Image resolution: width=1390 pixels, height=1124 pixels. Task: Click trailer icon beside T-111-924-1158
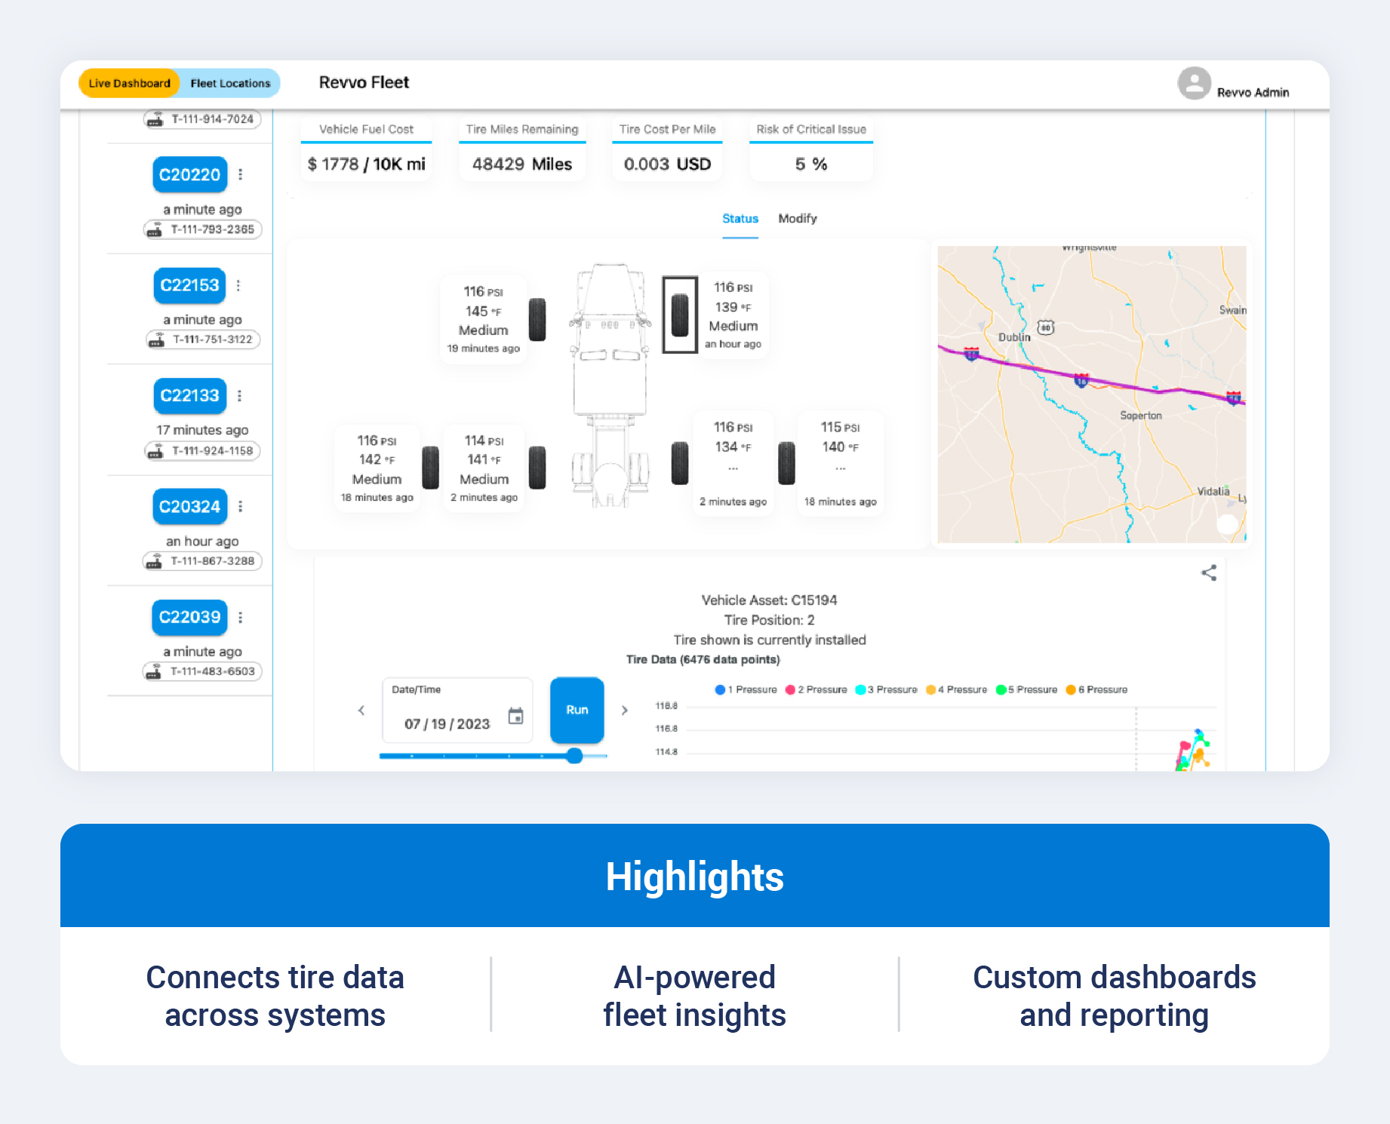tap(155, 451)
